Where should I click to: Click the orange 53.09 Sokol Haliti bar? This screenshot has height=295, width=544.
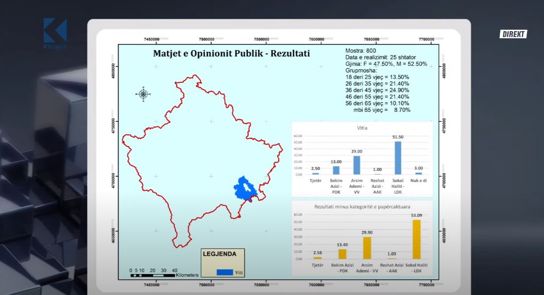[416, 239]
